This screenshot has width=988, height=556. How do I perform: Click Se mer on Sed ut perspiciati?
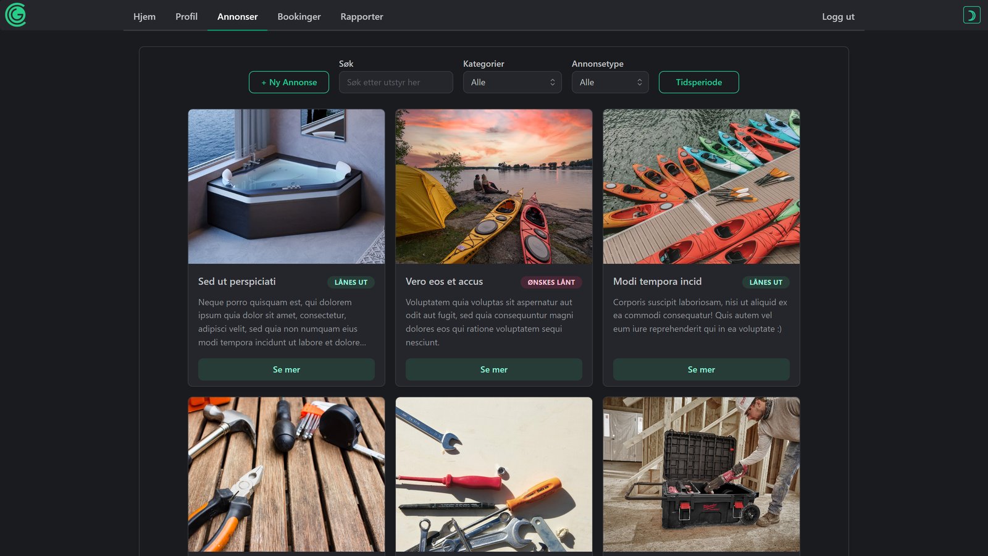[x=287, y=369]
